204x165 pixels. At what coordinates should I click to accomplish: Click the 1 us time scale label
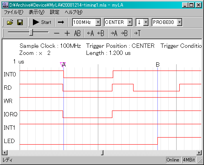tap(19, 62)
